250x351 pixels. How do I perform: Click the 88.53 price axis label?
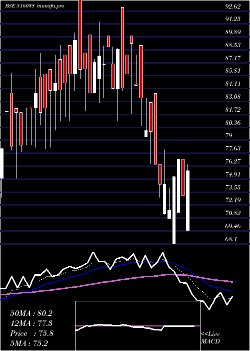tap(233, 45)
